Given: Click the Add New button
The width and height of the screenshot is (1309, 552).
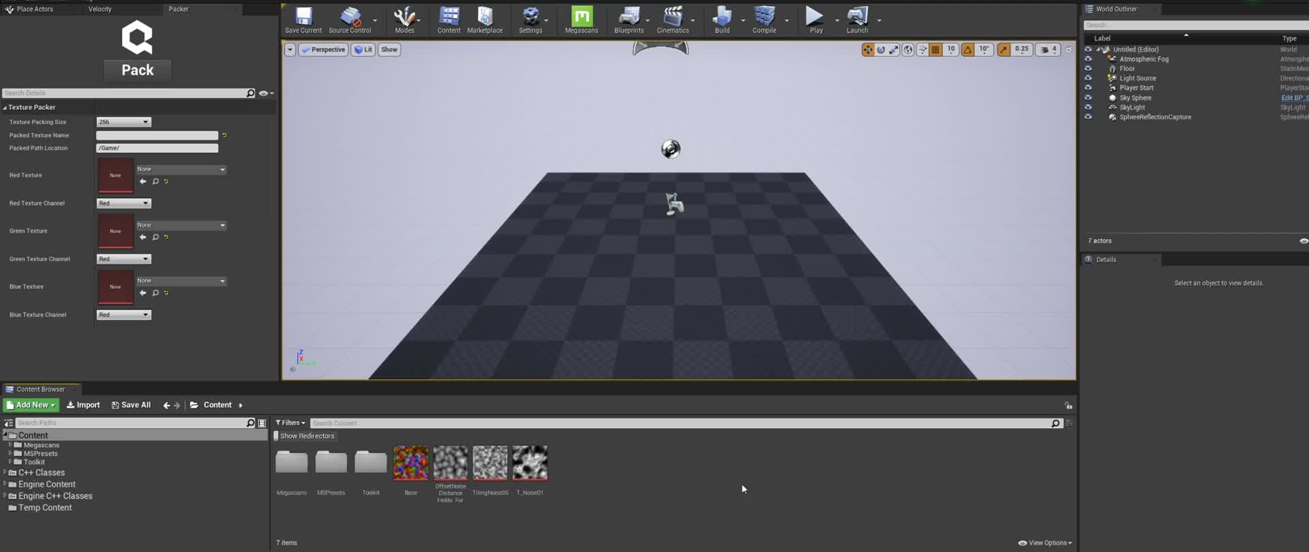Looking at the screenshot, I should tap(31, 405).
